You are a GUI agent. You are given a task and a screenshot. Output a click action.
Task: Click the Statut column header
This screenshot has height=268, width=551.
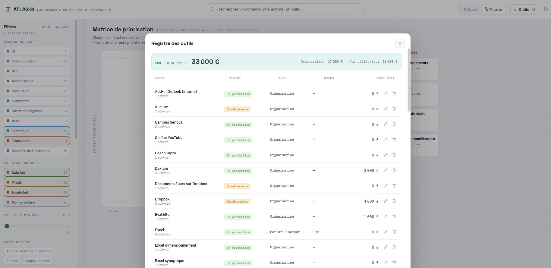point(235,78)
